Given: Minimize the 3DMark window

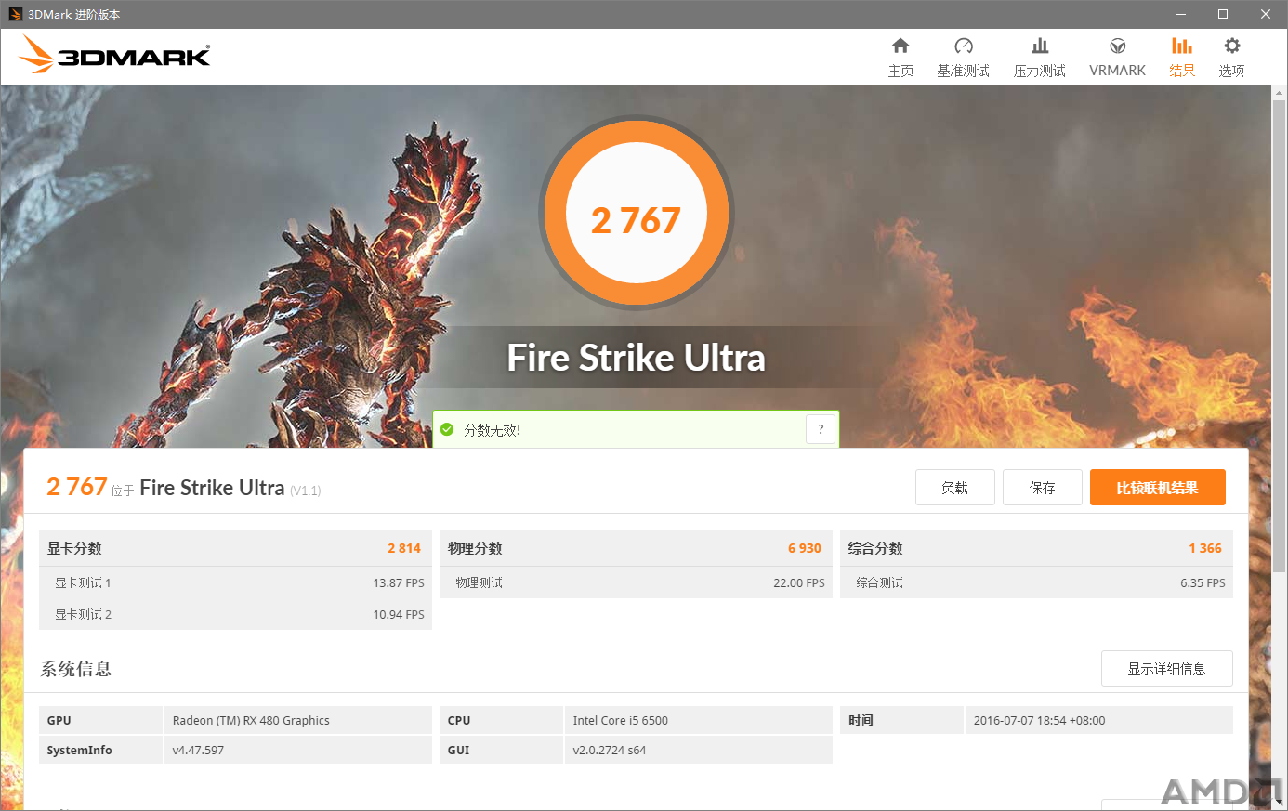Looking at the screenshot, I should (x=1181, y=14).
